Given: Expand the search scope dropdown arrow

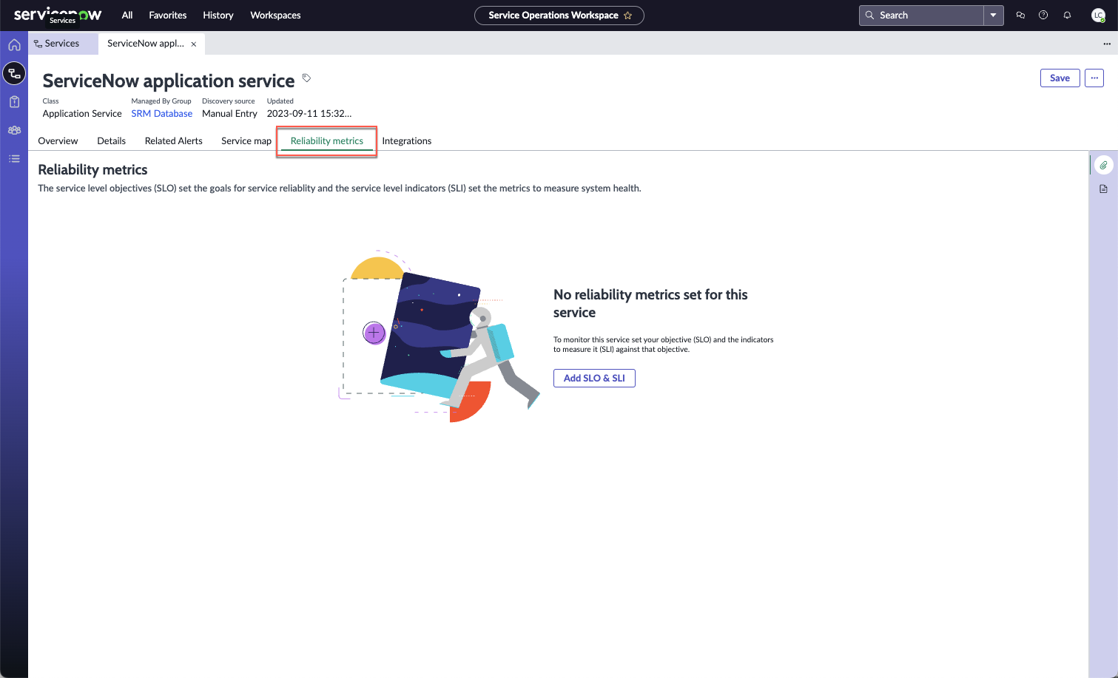Looking at the screenshot, I should 994,15.
